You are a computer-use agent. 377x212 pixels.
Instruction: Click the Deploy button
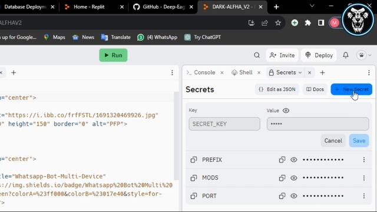point(319,55)
